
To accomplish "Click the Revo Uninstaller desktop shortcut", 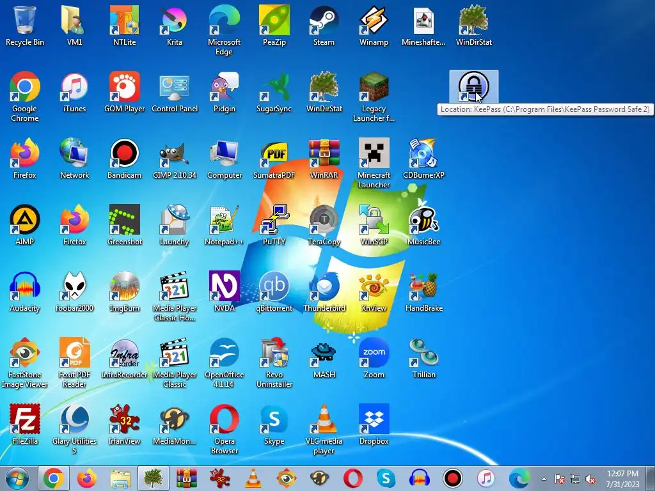I will tap(274, 362).
